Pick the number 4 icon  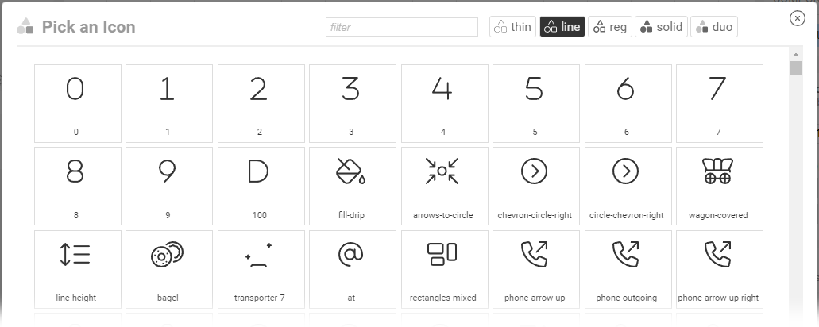click(x=445, y=103)
